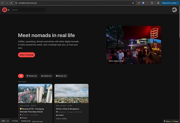Click Relaunch to update button
Screen dimensions: 180x123
point(169,3)
